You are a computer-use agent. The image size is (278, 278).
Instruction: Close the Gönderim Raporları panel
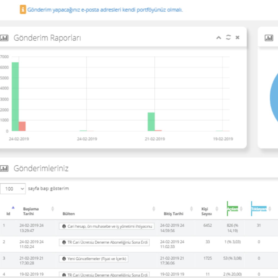[237, 37]
